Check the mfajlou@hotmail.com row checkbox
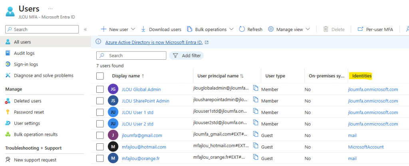This screenshot has height=166, width=409. tap(100, 147)
